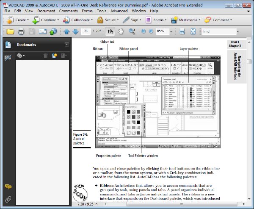Open the Advanced menu
The width and height of the screenshot is (254, 209).
(x=119, y=11)
